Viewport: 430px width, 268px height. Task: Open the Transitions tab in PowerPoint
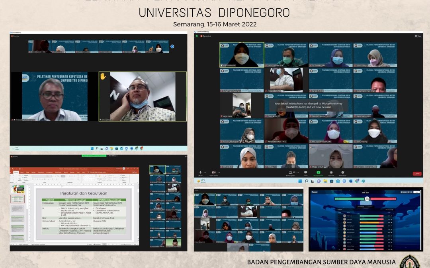(x=41, y=172)
